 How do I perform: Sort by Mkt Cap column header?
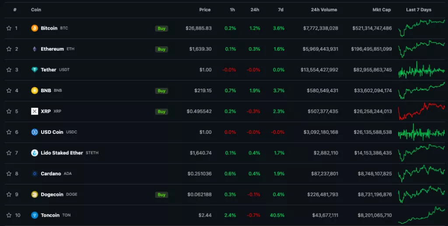coord(381,10)
